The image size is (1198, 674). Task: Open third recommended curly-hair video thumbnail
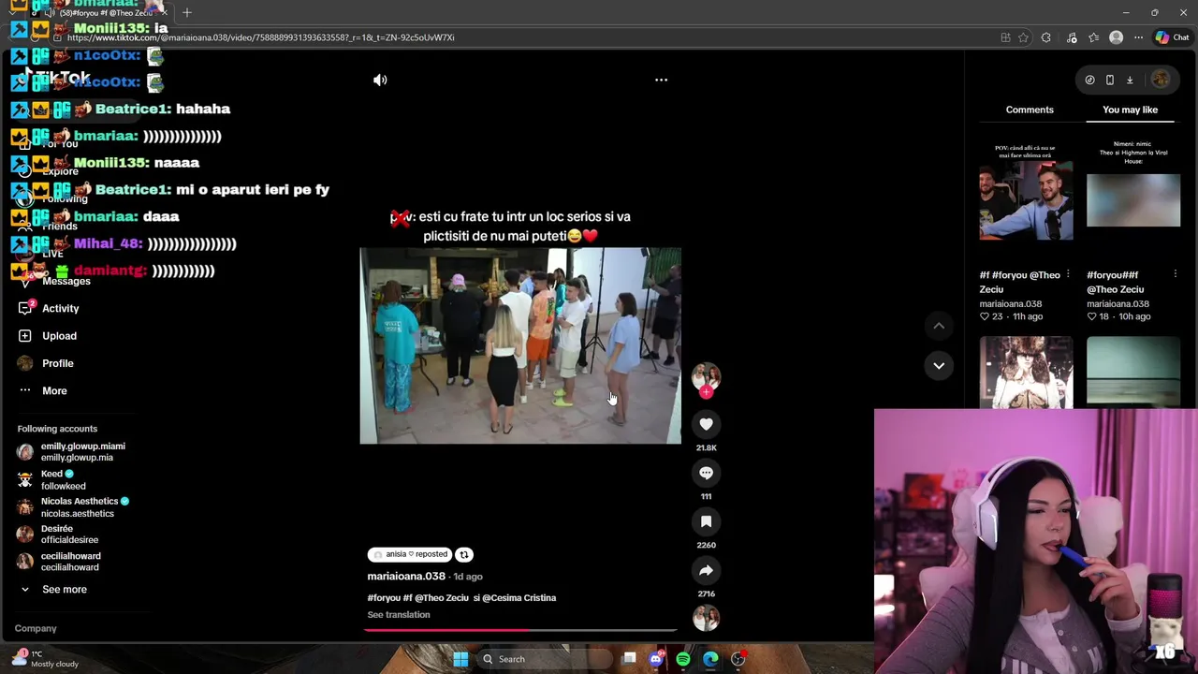click(x=1026, y=372)
